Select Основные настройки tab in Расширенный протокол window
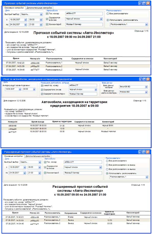Screen dimensions: 152x234 (14, 156)
